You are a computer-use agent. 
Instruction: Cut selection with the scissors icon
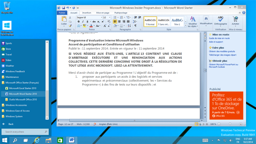point(70,17)
